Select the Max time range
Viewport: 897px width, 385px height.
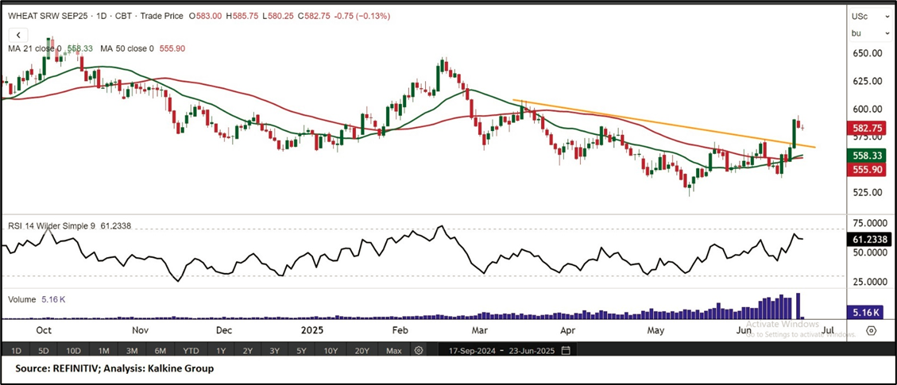click(x=393, y=350)
